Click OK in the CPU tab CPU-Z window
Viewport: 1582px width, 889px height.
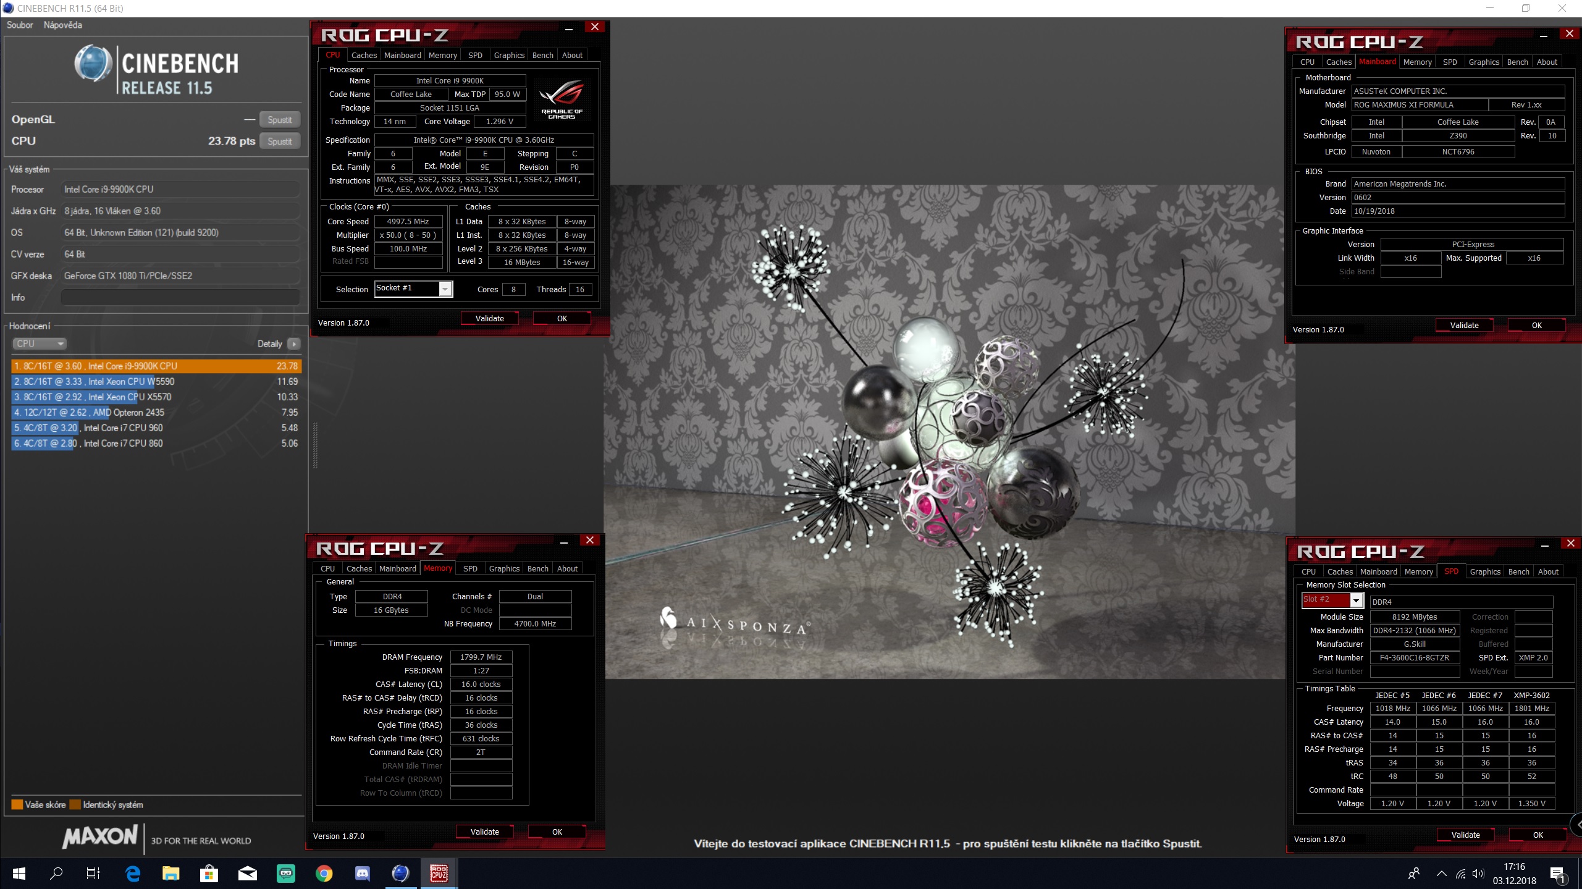click(562, 318)
